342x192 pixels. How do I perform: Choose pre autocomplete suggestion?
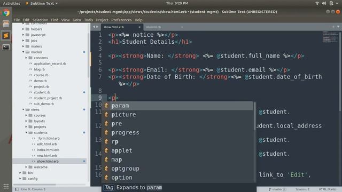coord(177,124)
